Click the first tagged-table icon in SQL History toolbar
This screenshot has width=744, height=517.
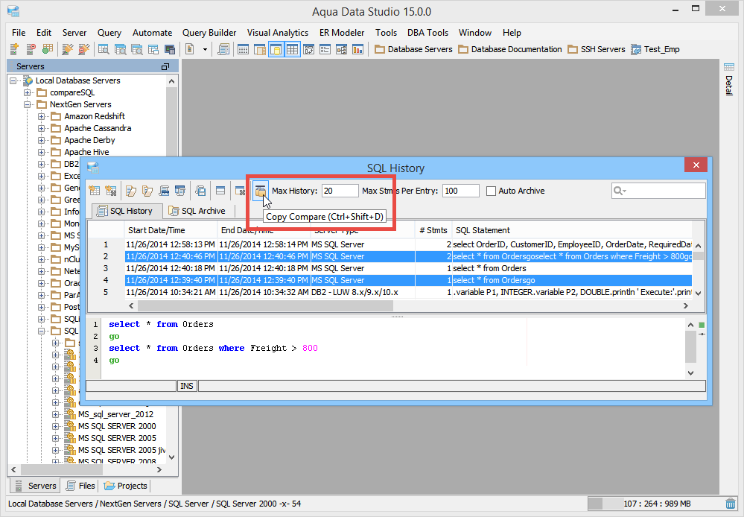pyautogui.click(x=95, y=191)
